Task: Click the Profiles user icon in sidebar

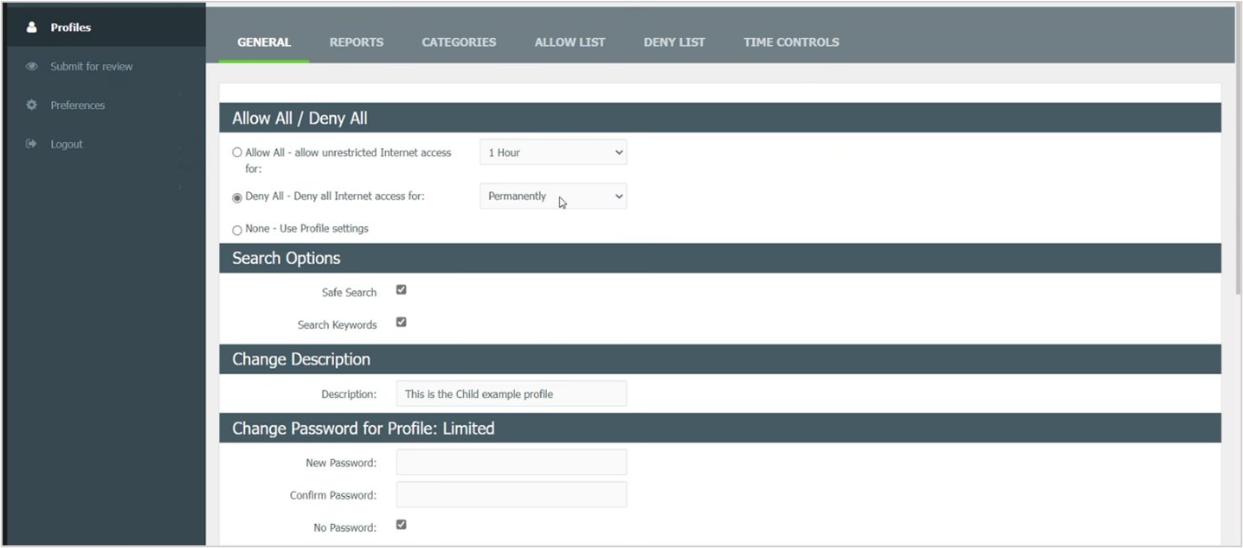Action: click(x=32, y=28)
